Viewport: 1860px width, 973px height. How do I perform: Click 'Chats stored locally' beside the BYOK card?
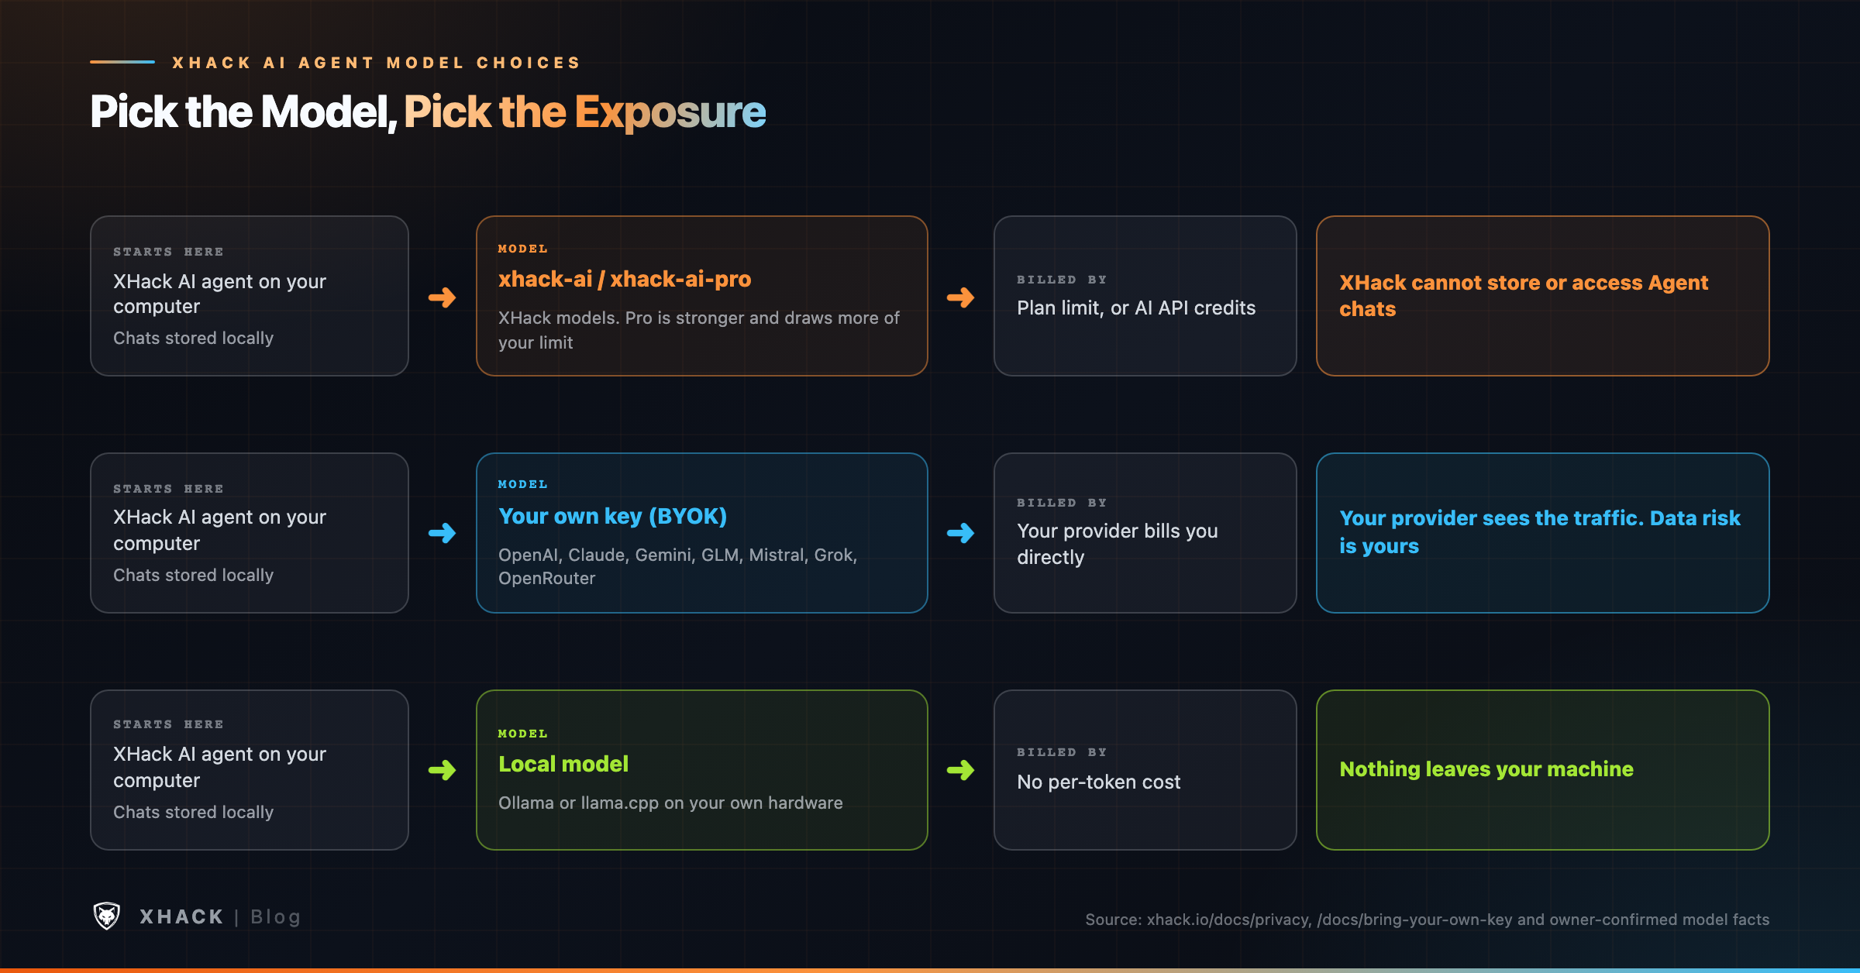point(193,575)
